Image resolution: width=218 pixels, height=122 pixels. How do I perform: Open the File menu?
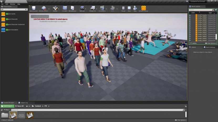click(x=2, y=4)
